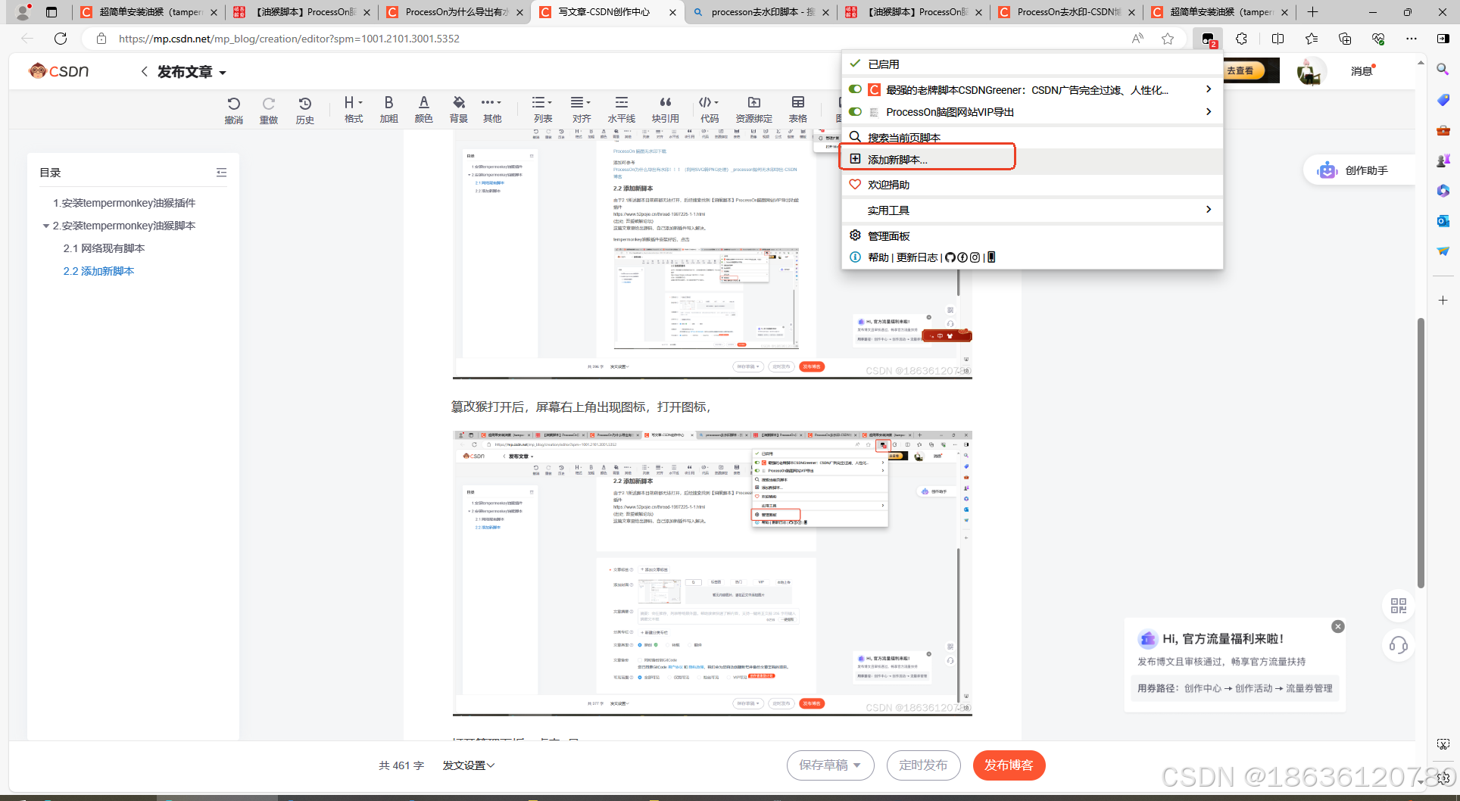Image resolution: width=1460 pixels, height=801 pixels.
Task: Select 添加新脚本... menu entry
Action: coord(1032,159)
